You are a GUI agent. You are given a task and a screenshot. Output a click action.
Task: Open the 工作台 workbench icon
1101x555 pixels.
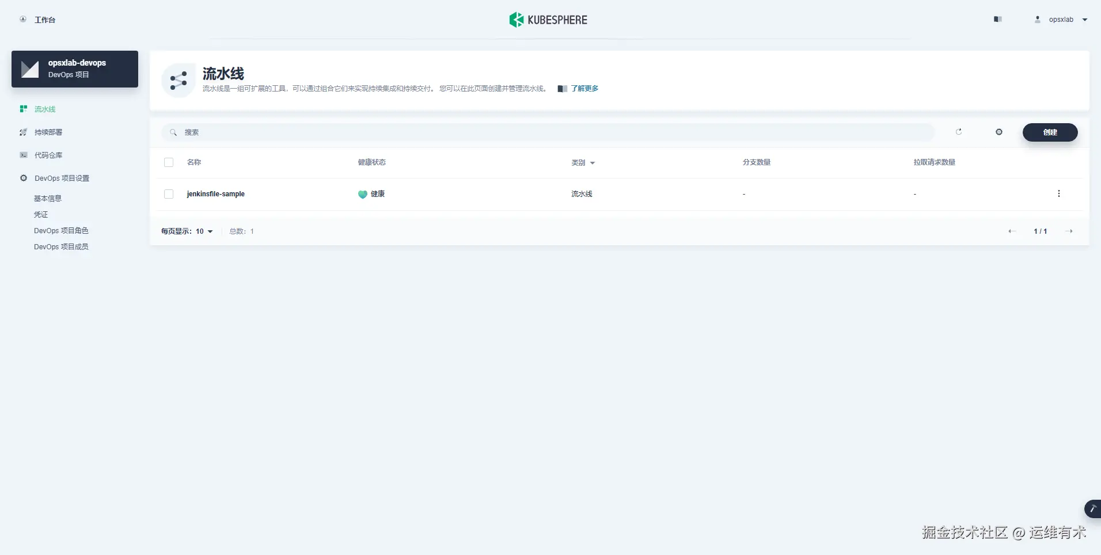23,19
